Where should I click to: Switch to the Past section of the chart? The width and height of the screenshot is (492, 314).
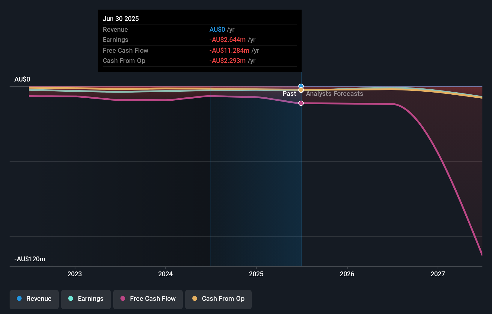pyautogui.click(x=289, y=93)
